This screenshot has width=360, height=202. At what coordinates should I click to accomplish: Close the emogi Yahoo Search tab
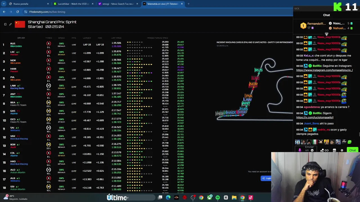tap(137, 4)
